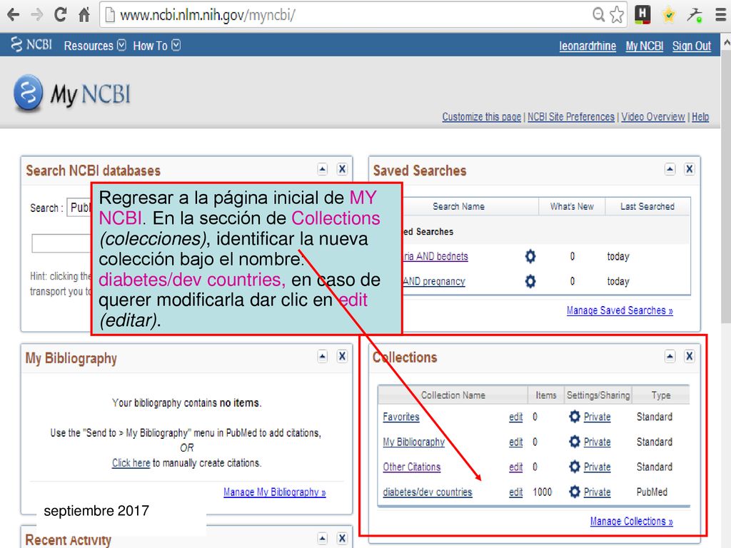Open NCBI Site Preferences
Viewport: 731px width, 548px height.
tap(571, 117)
